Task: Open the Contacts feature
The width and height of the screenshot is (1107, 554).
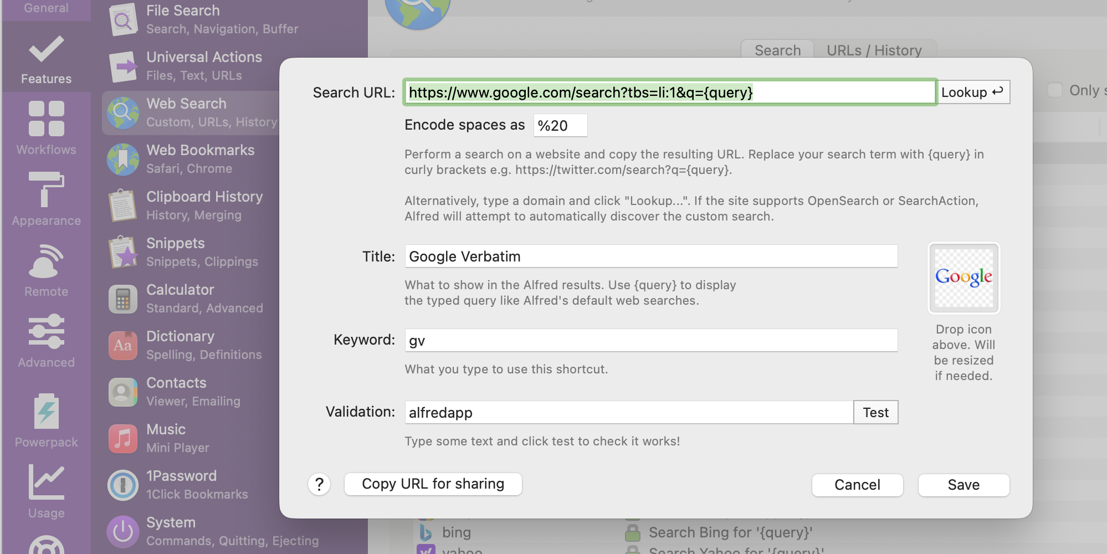Action: (x=191, y=392)
